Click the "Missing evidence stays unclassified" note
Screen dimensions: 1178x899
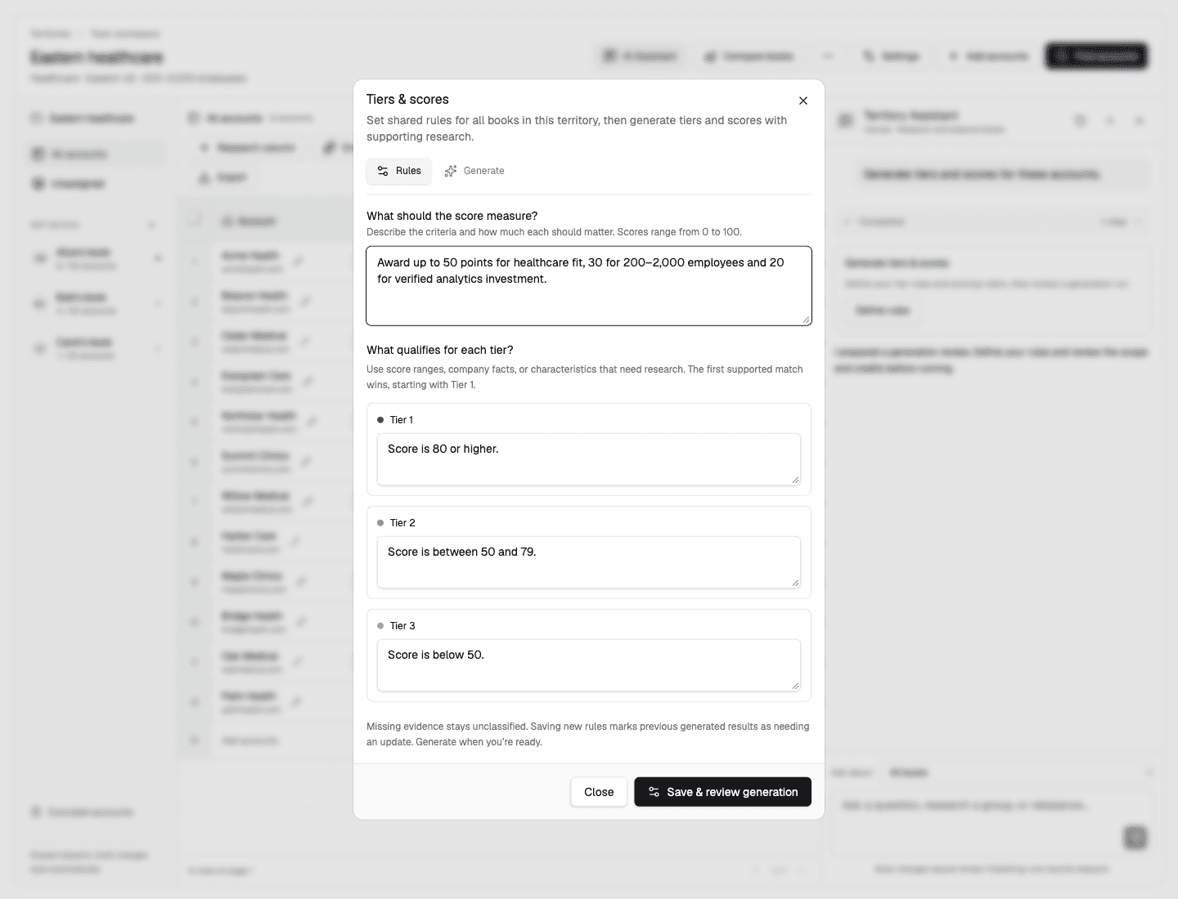[588, 734]
